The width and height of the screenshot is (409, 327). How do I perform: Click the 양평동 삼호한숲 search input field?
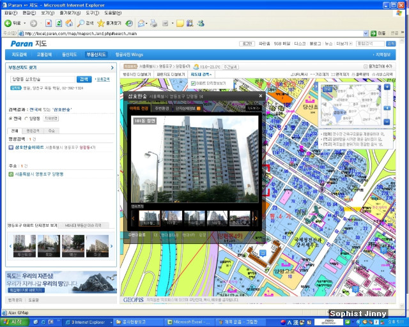tap(43, 79)
